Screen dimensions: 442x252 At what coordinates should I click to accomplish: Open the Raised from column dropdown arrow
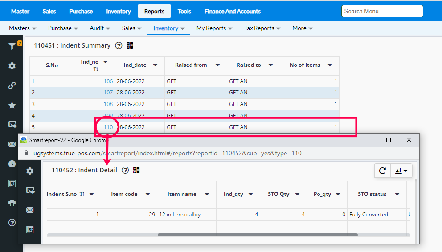click(x=217, y=65)
